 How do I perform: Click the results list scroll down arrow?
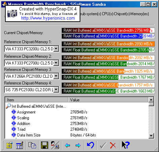151,136
